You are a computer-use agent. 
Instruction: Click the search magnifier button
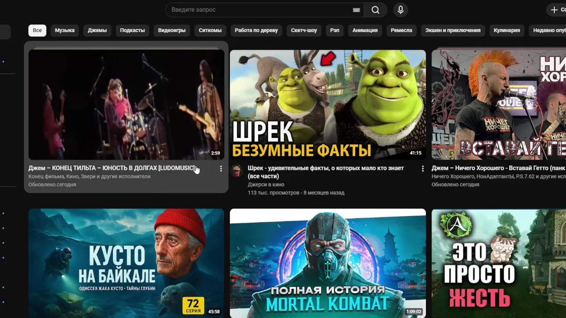click(375, 10)
